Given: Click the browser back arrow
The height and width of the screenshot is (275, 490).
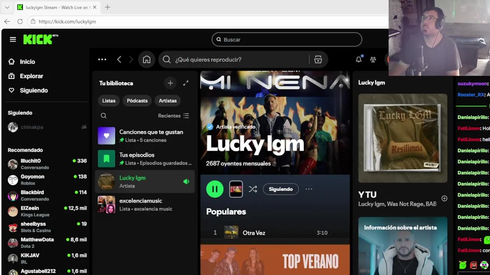Looking at the screenshot, I should click(x=7, y=21).
